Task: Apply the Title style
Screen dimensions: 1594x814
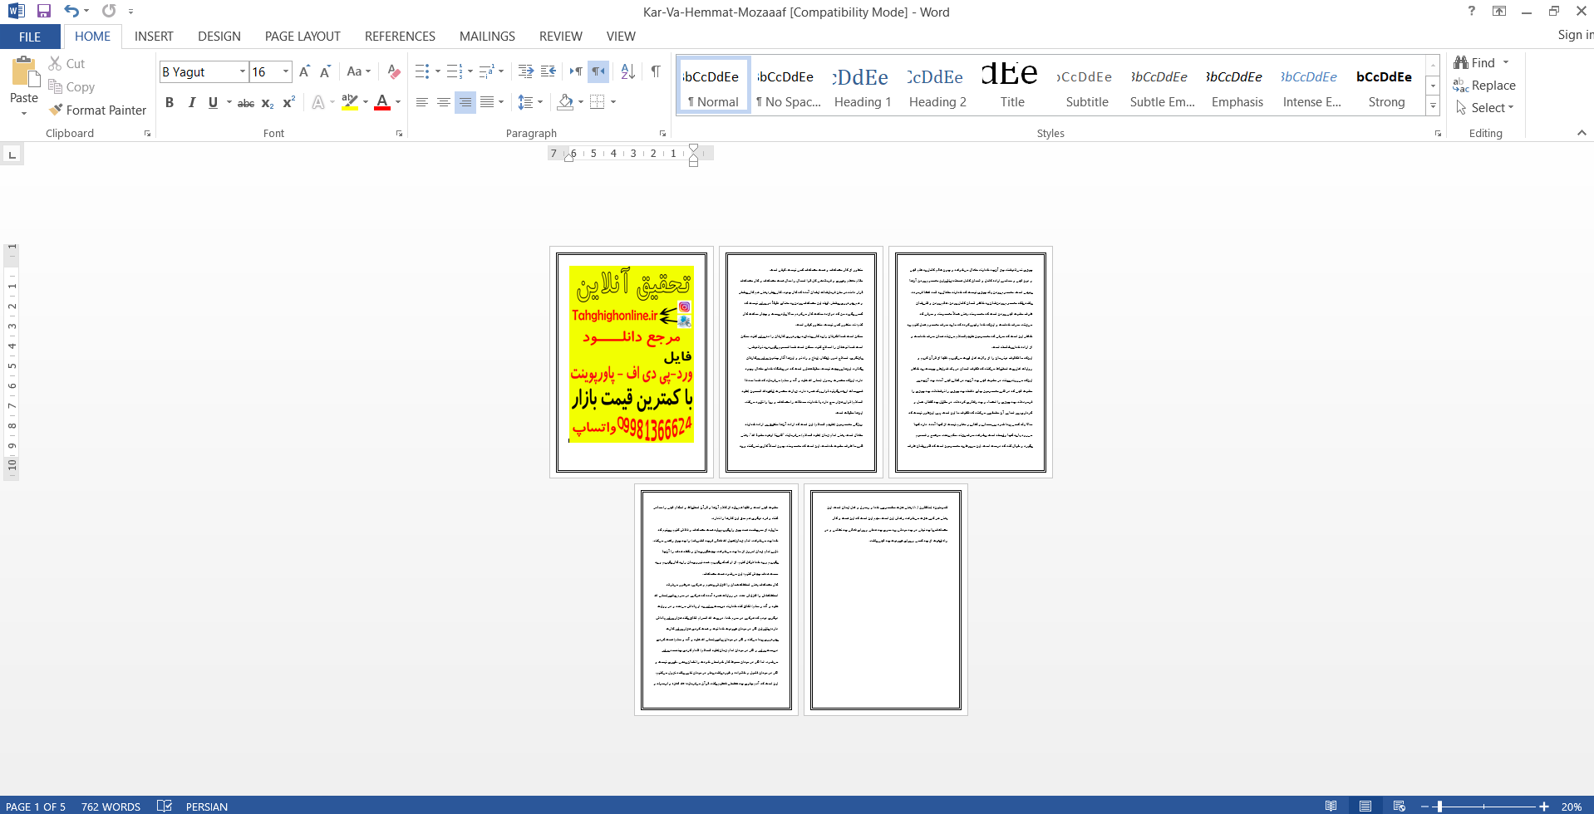Action: (1012, 86)
